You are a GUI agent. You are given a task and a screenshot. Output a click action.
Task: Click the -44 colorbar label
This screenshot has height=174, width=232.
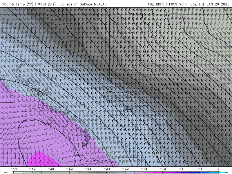[x=14, y=169]
